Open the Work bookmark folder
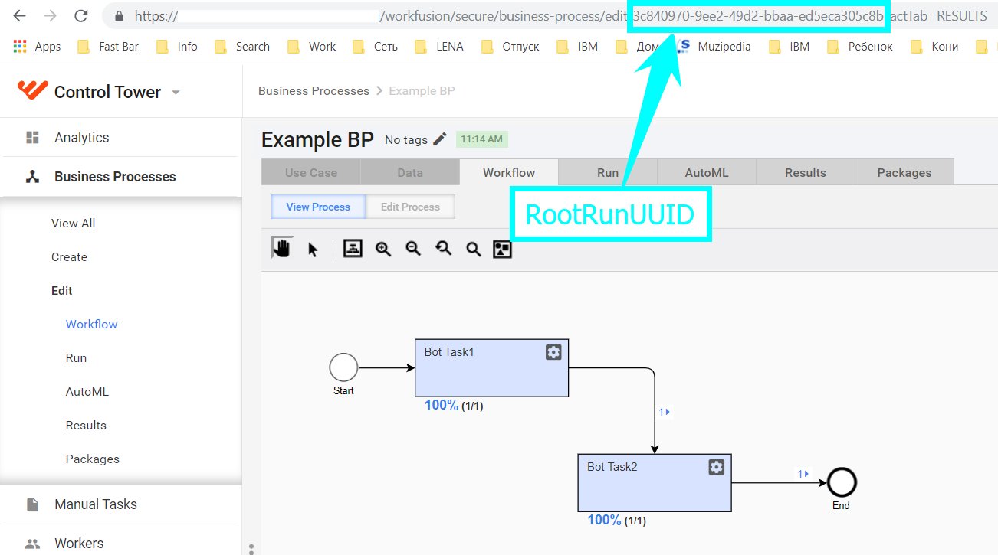 (x=311, y=47)
